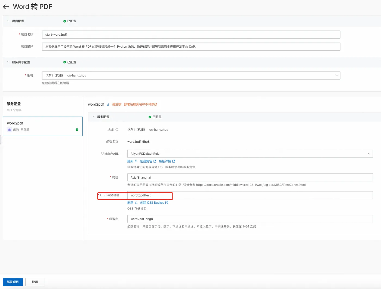The width and height of the screenshot is (381, 289).
Task: Click 刷新 under OSS 存储桶名
Action: click(x=130, y=203)
